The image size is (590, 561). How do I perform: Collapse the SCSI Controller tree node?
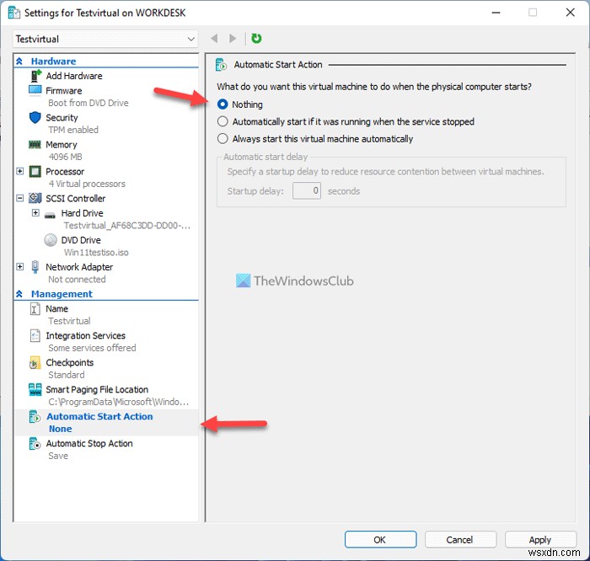click(20, 198)
